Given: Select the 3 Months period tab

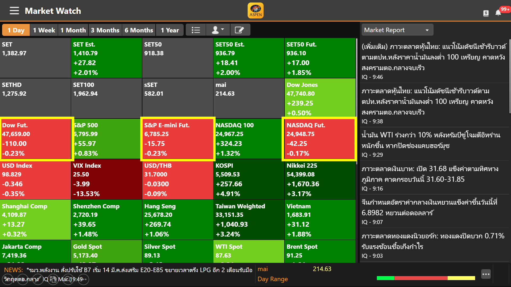Looking at the screenshot, I should [x=105, y=30].
